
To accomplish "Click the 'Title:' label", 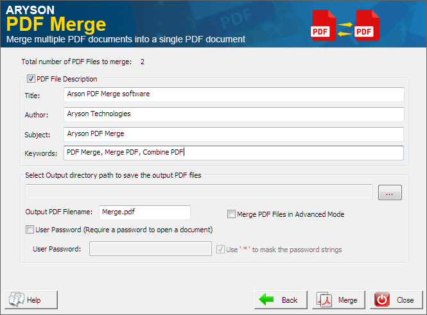I will 32,96.
